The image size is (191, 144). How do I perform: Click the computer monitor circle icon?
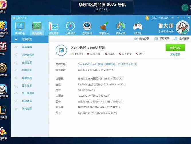pos(61,50)
